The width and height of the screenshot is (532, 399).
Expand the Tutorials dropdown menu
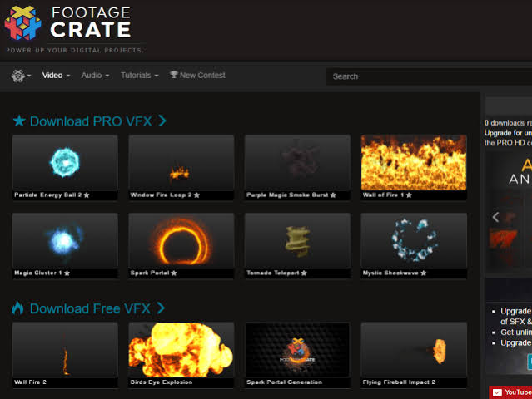point(139,76)
